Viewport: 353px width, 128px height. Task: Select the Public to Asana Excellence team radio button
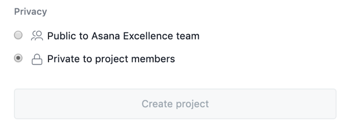click(18, 35)
